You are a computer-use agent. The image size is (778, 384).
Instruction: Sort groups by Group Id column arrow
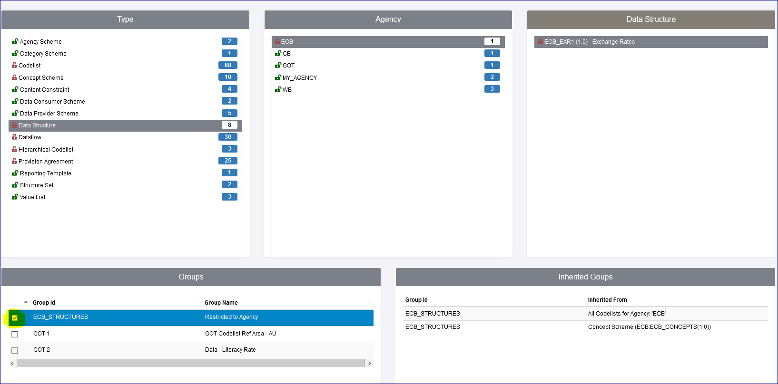[x=26, y=302]
